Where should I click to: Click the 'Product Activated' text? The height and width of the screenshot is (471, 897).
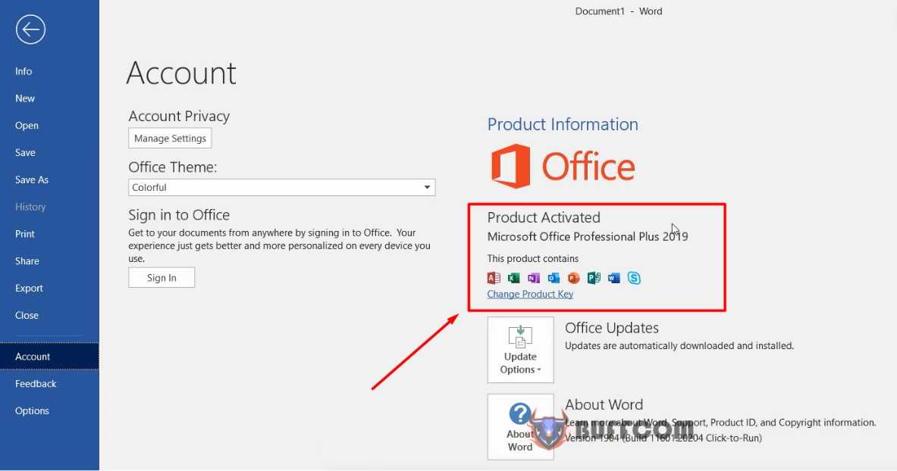544,217
